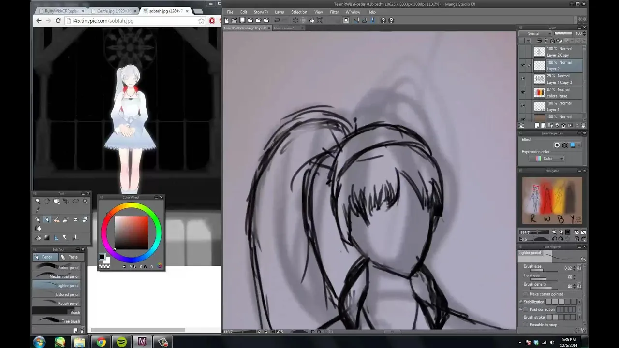Select the Magic wand auto select tool
Screen dimensions: 619x348
click(x=85, y=201)
